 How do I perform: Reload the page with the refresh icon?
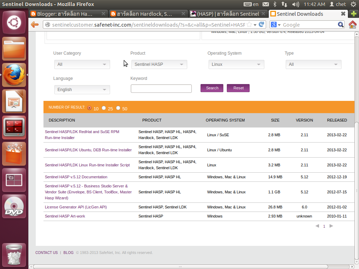point(261,25)
